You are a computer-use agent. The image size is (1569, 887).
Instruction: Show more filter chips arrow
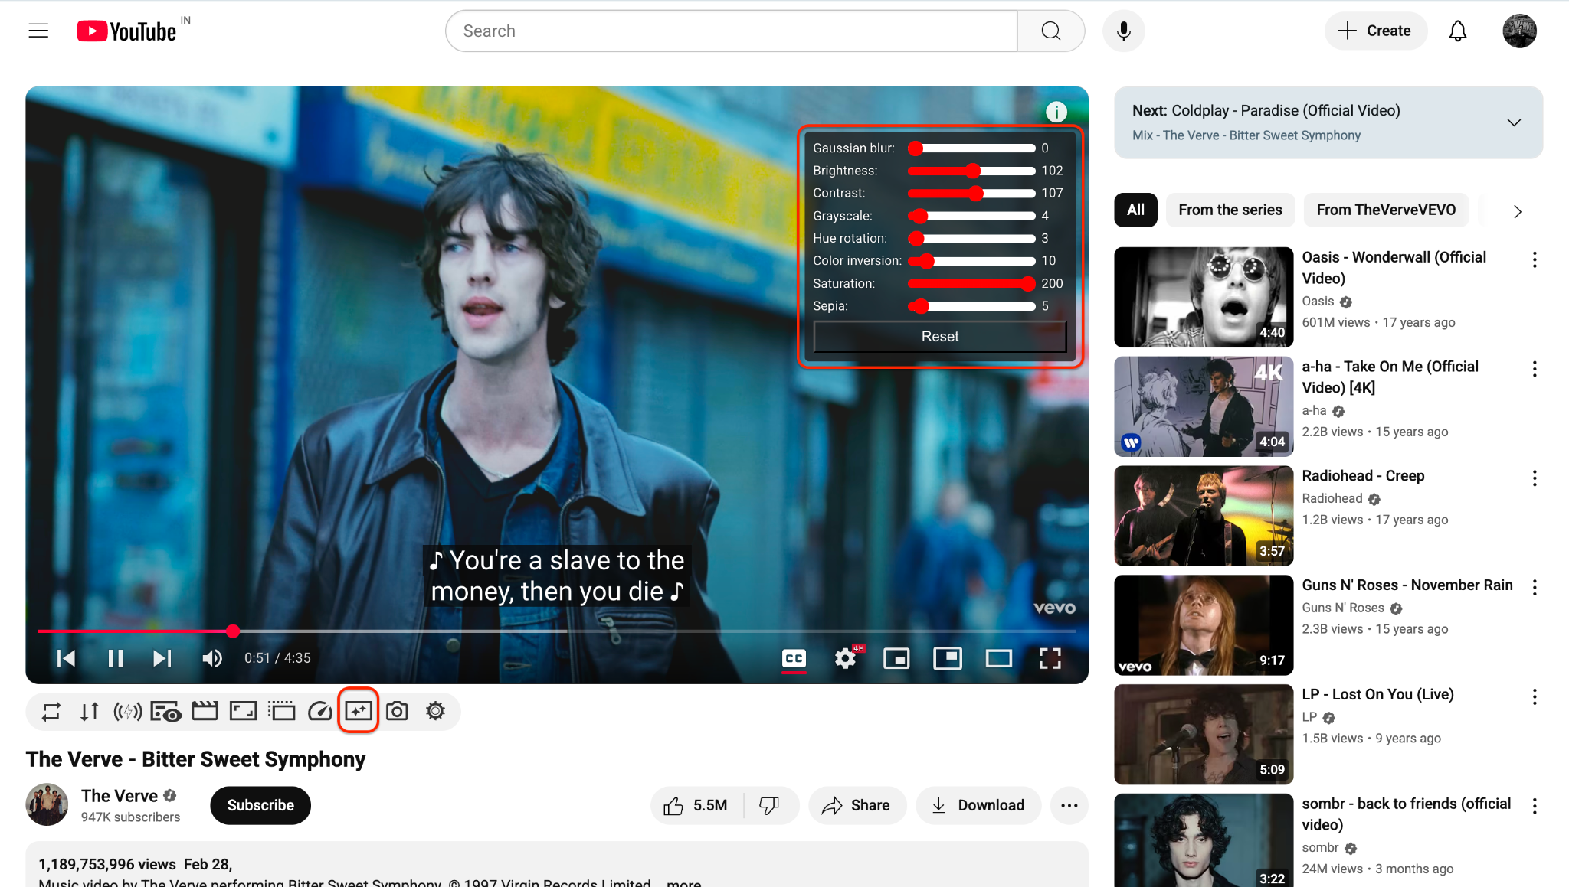[x=1517, y=211]
